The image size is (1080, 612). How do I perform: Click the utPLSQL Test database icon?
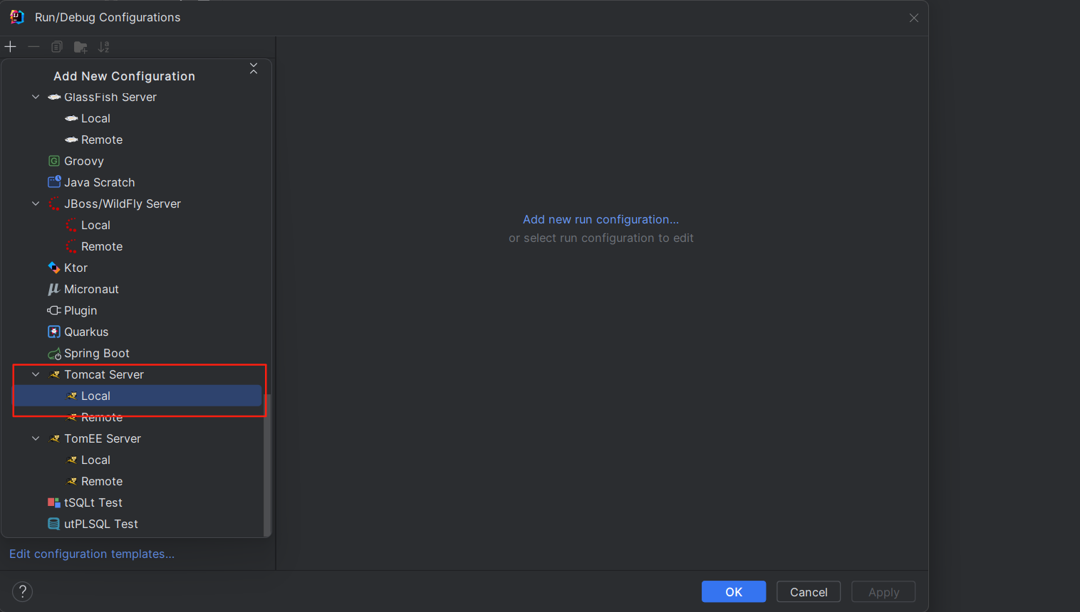click(x=54, y=524)
